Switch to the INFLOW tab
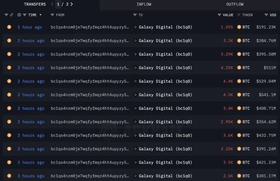 tap(144, 4)
